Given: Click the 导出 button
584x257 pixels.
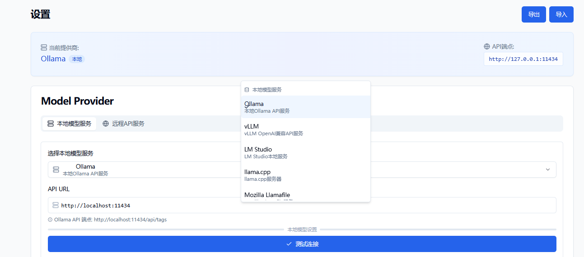Looking at the screenshot, I should click(x=534, y=14).
